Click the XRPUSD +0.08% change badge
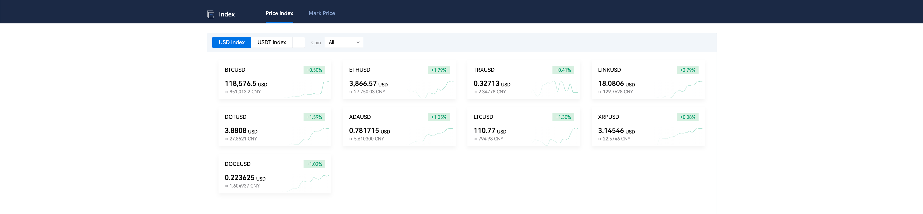The image size is (923, 214). (687, 117)
